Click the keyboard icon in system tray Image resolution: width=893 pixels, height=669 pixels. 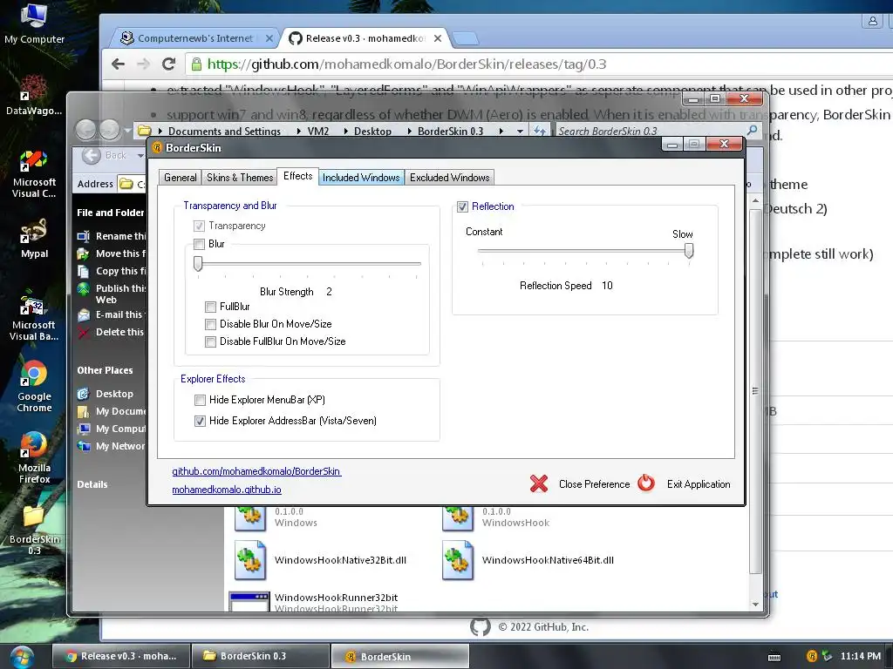[x=774, y=657]
